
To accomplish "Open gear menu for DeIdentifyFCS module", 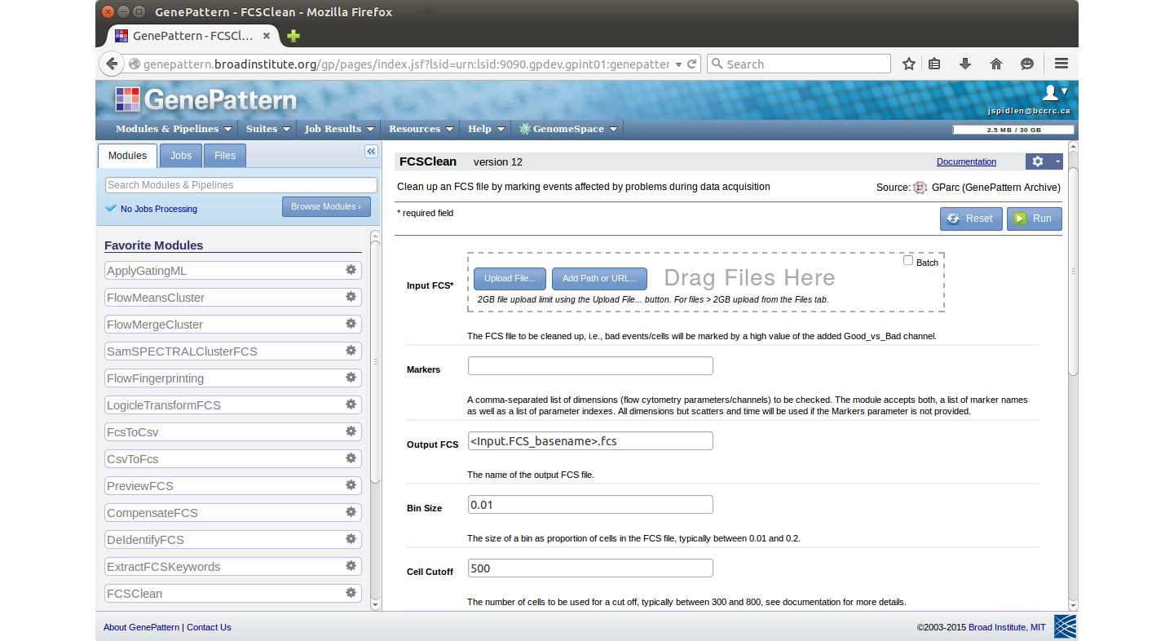I will 351,539.
